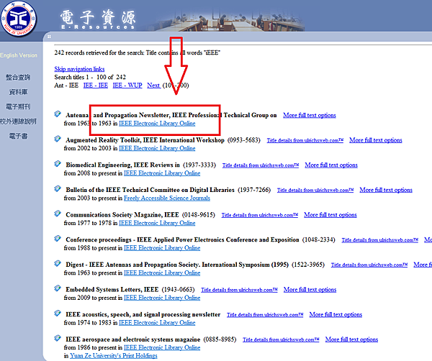The width and height of the screenshot is (432, 361).
Task: Click the diamond icon beside Bulletin of the IEEE
Action: pyautogui.click(x=58, y=188)
